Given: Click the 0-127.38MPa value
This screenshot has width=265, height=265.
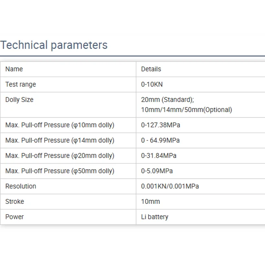Looking at the screenshot, I should coord(161,125).
